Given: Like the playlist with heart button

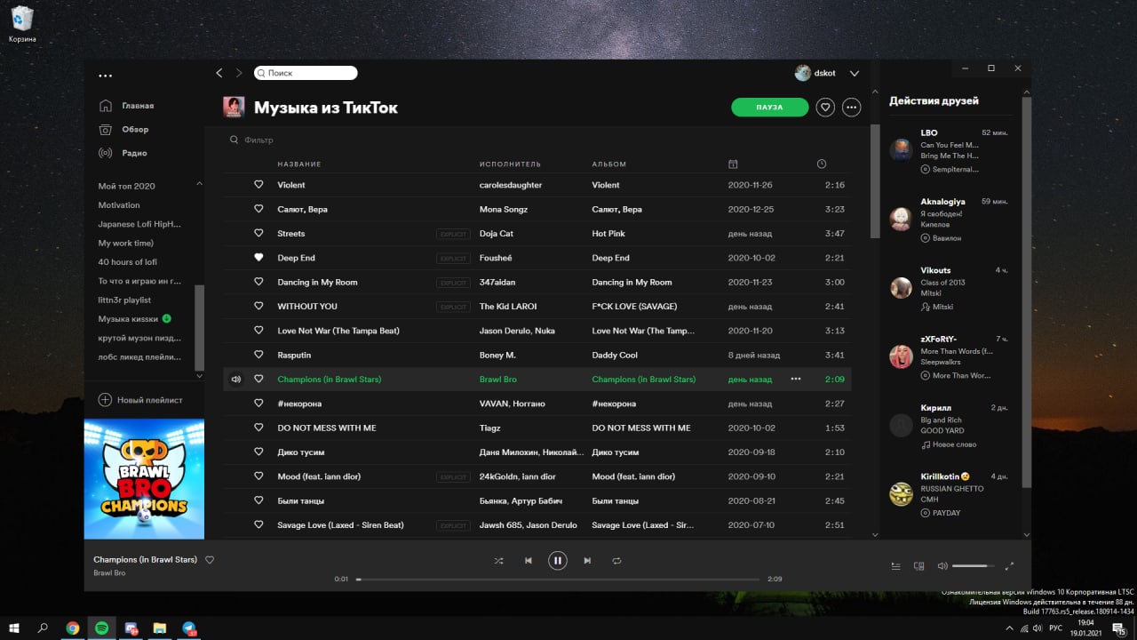Looking at the screenshot, I should [825, 108].
